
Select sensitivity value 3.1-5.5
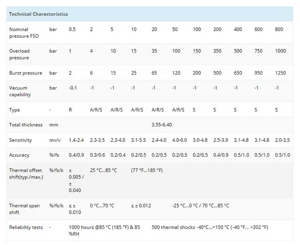click(138, 140)
